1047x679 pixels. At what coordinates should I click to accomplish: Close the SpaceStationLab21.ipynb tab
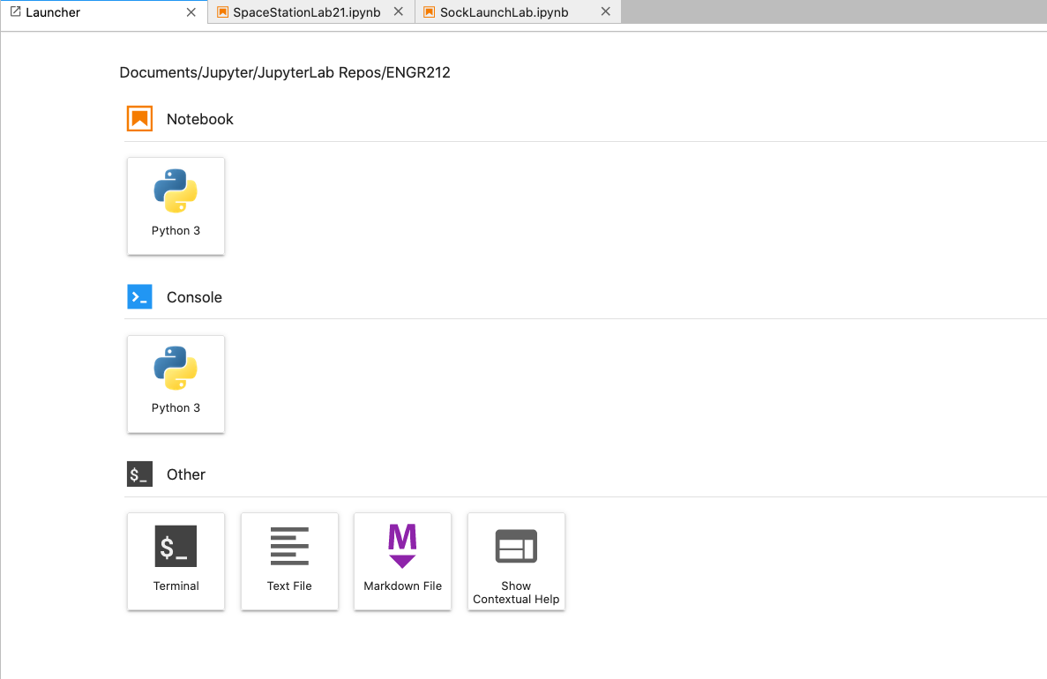click(x=398, y=12)
